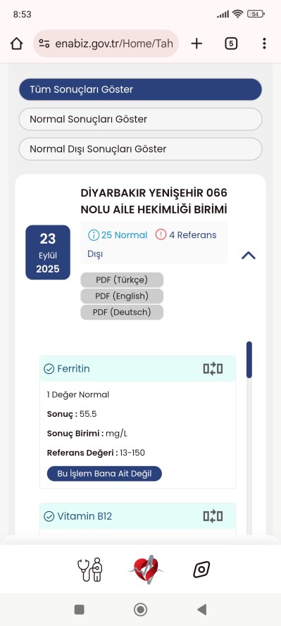Select Normal Sonuçları Göster filter
281x626 pixels.
tap(141, 119)
